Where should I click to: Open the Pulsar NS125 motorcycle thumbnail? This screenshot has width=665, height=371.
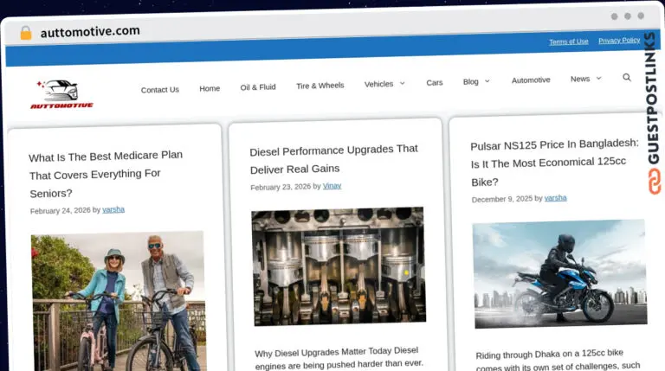click(x=560, y=274)
